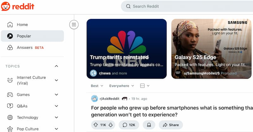The height and width of the screenshot is (132, 253).
Task: Change the card view layout dropdown
Action: (x=145, y=86)
